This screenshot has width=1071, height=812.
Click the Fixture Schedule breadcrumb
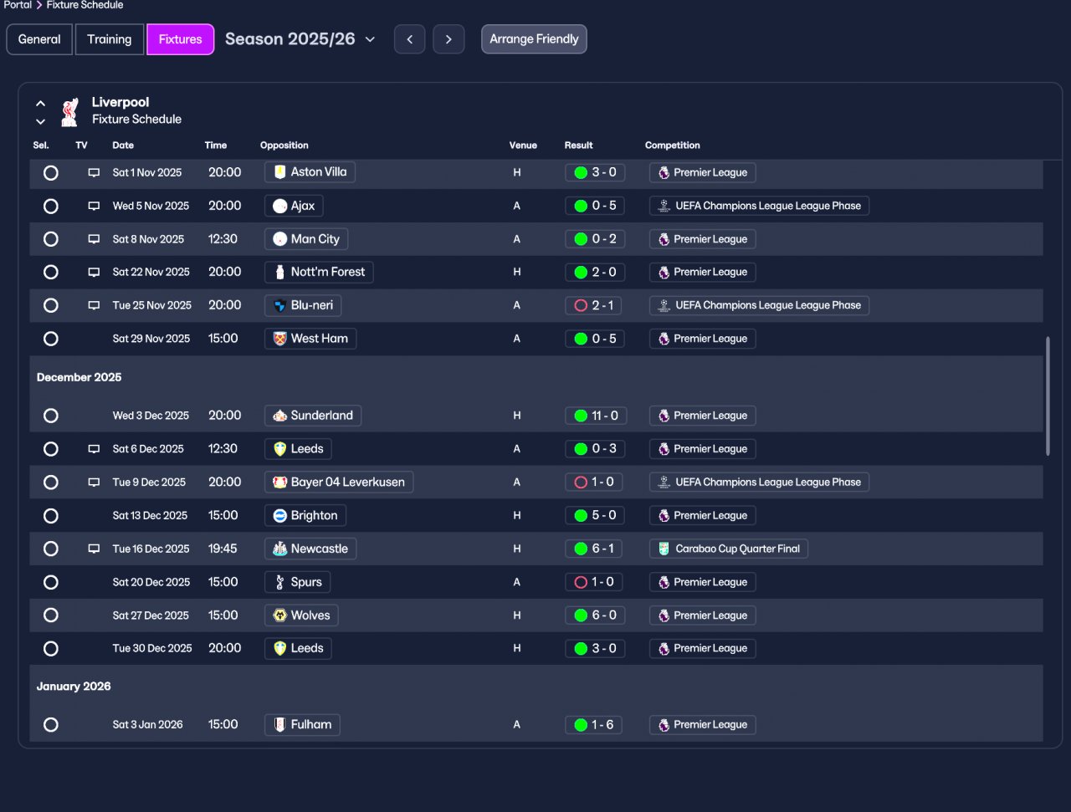tap(85, 5)
